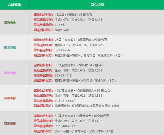Select the brown 粉抱抱熊 pet name

[10, 123]
